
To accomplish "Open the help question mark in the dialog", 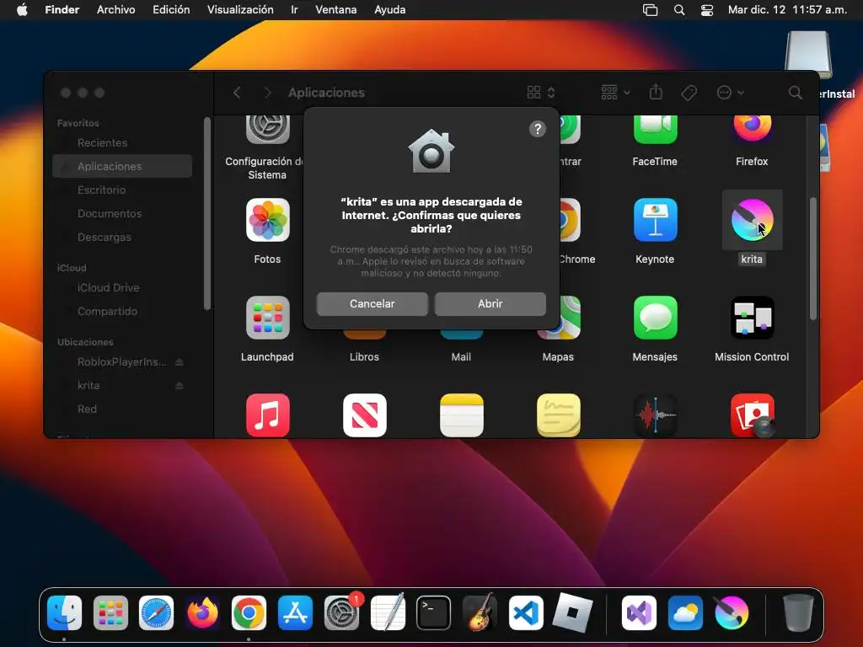I will pyautogui.click(x=537, y=129).
